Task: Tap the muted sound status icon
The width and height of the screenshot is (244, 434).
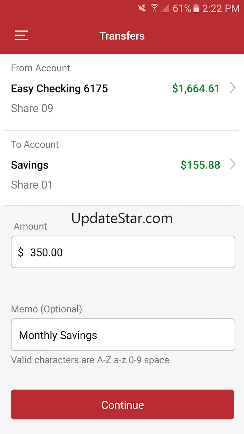Action: 142,8
